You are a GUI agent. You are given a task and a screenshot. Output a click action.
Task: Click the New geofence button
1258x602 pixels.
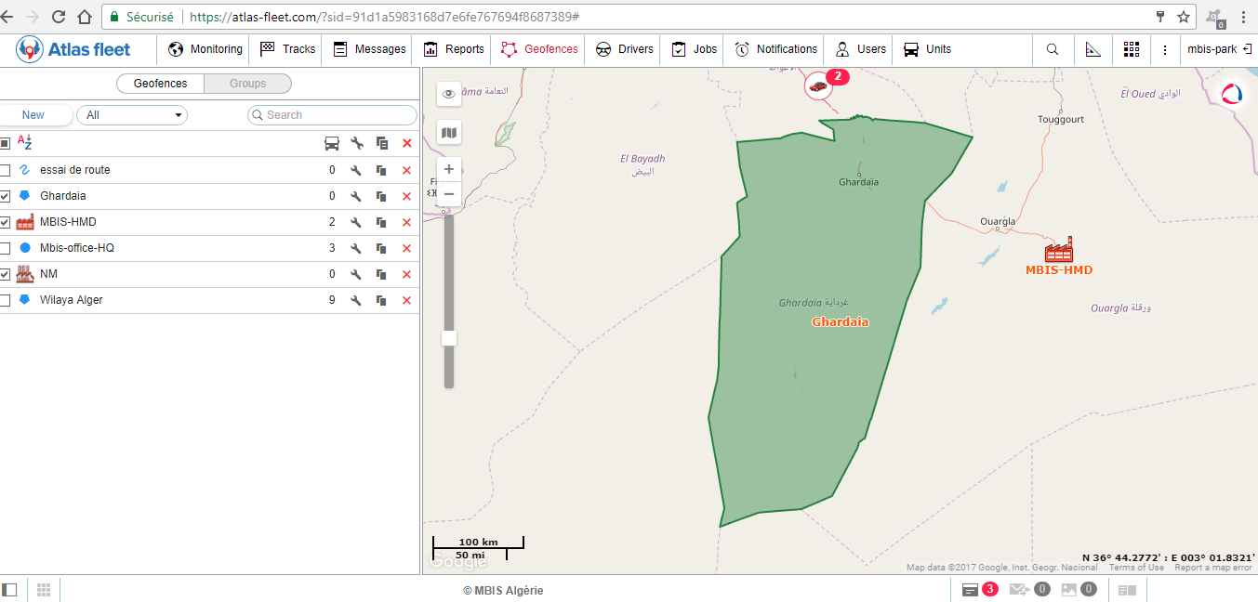click(34, 115)
